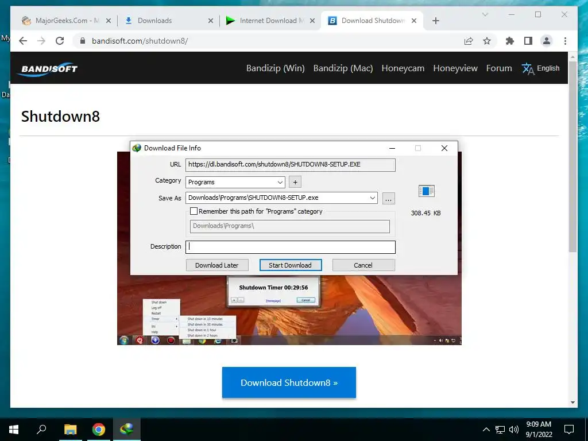Open taskbar search
This screenshot has width=588, height=441.
point(41,430)
